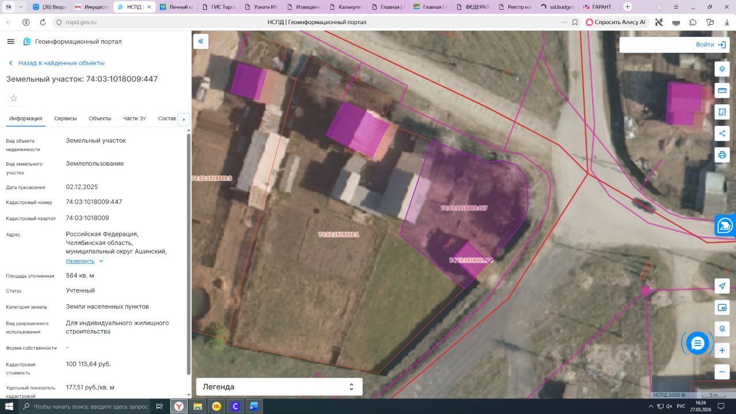
Task: Click the nspd.gov.ru address field
Action: (x=80, y=22)
